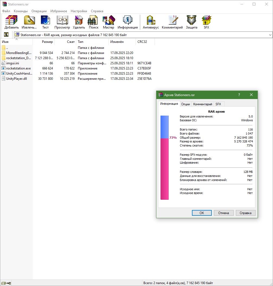Image resolution: width=273 pixels, height=286 pixels.
Task: Sort by the Изменён column header
Action: coord(122,42)
